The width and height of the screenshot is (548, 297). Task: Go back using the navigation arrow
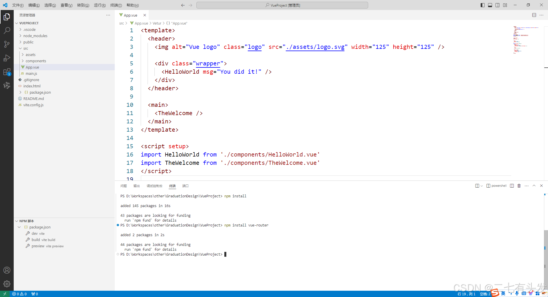tap(183, 5)
